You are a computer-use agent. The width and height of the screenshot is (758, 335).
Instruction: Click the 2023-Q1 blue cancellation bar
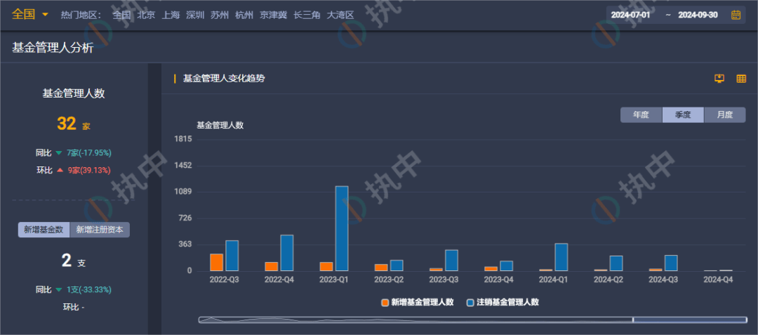[x=342, y=228]
